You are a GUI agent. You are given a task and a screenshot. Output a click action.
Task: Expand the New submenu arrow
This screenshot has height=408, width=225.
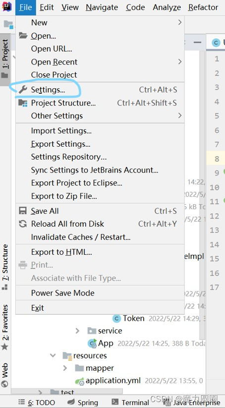click(x=180, y=23)
